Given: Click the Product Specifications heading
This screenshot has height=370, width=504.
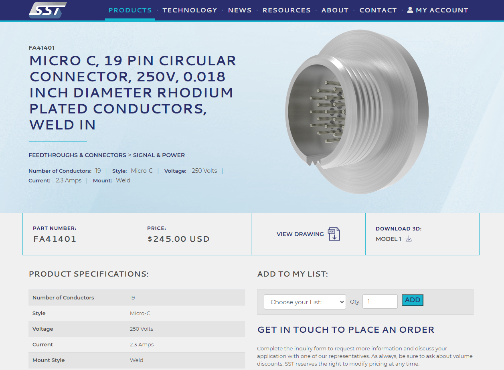Looking at the screenshot, I should pyautogui.click(x=89, y=274).
